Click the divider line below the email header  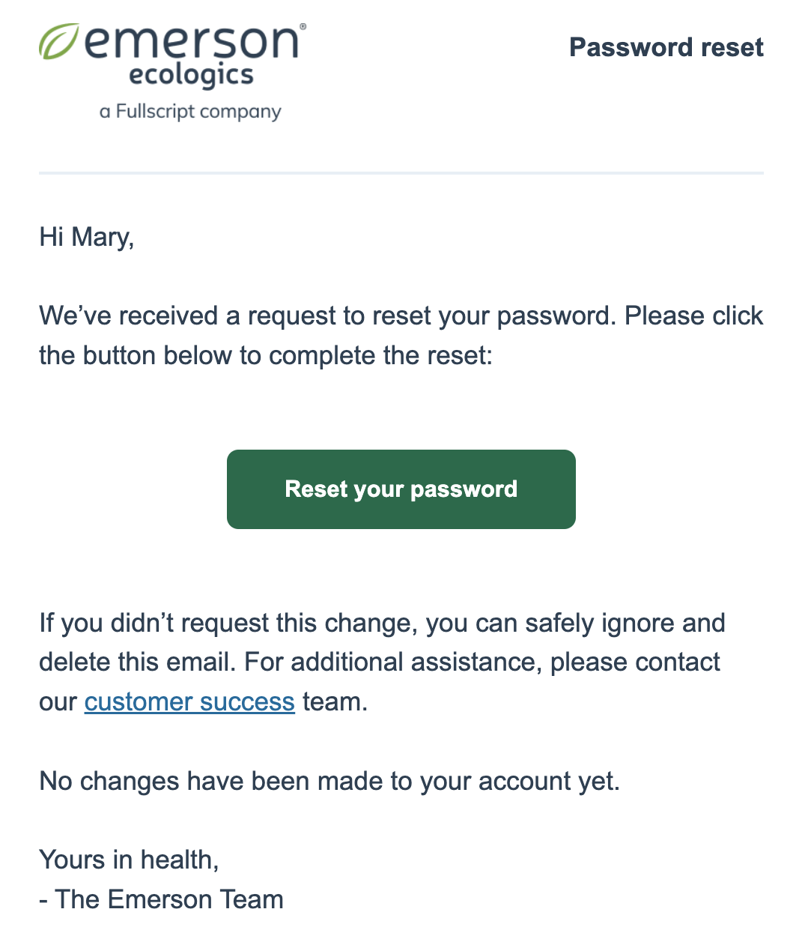click(x=401, y=172)
